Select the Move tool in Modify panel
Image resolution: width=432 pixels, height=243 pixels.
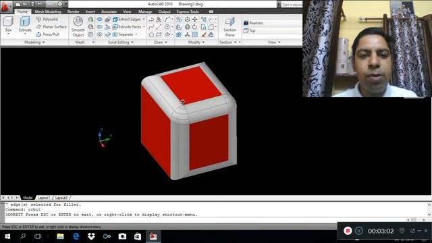(x=195, y=20)
